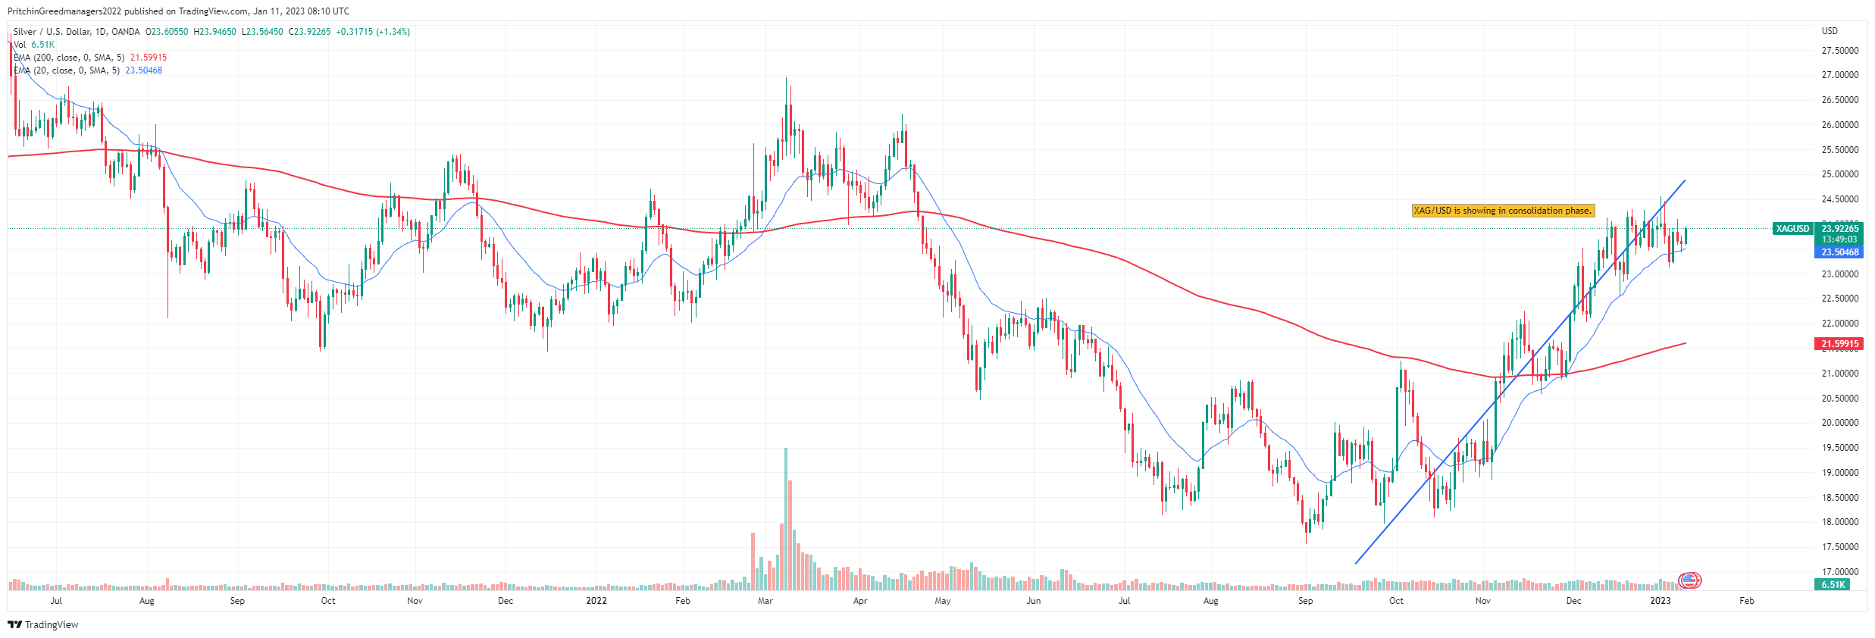Click the 2022 label on time axis
This screenshot has height=638, width=1875.
(596, 601)
